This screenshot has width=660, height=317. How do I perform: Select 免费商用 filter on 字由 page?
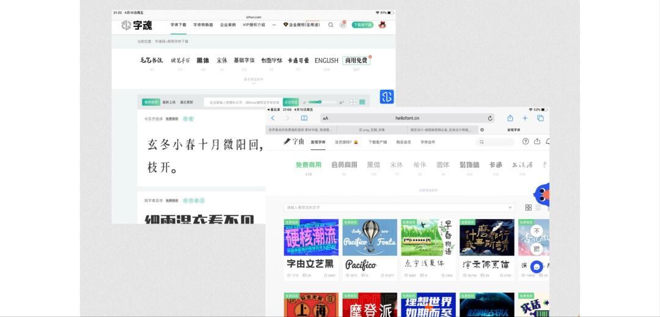[x=309, y=165]
